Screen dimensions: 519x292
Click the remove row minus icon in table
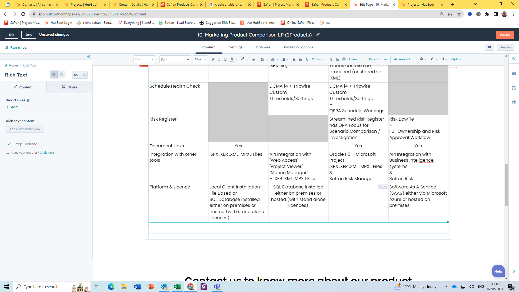coord(385,186)
